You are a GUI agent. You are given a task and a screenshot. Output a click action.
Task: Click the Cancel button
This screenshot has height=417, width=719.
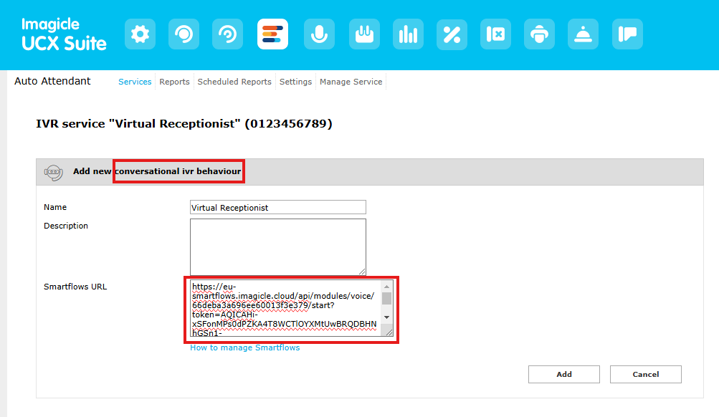645,374
